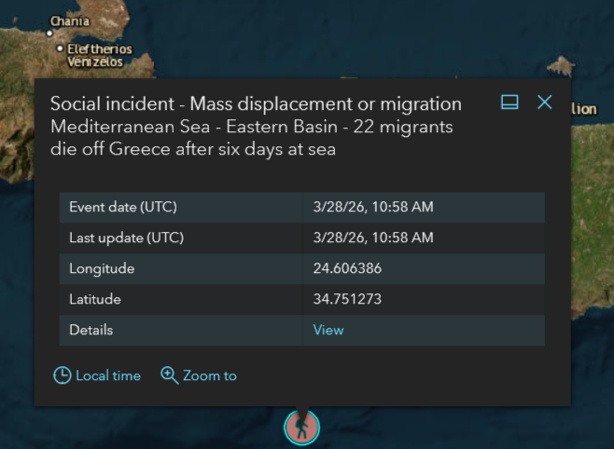Image resolution: width=614 pixels, height=449 pixels.
Task: Select the Last update timestamp value
Action: [x=373, y=238]
